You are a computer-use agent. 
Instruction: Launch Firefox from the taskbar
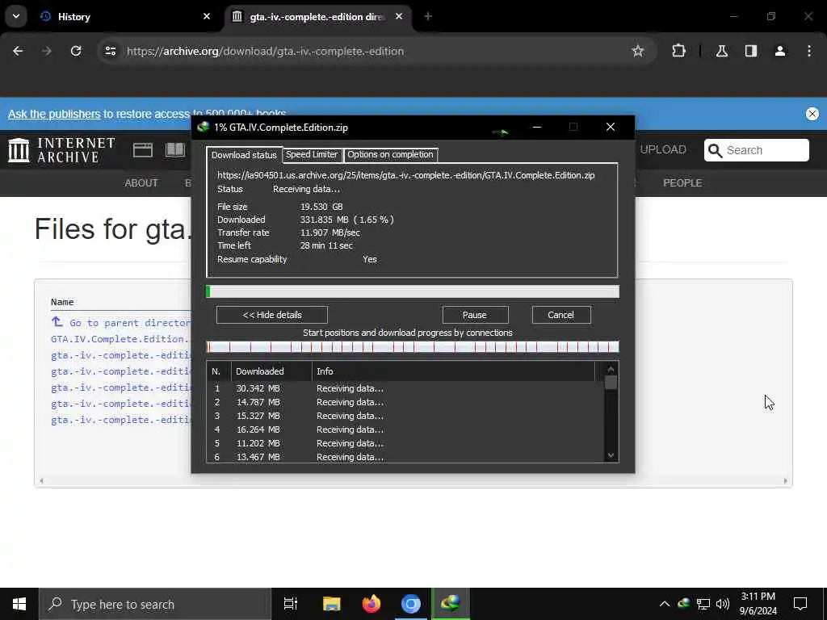(372, 604)
